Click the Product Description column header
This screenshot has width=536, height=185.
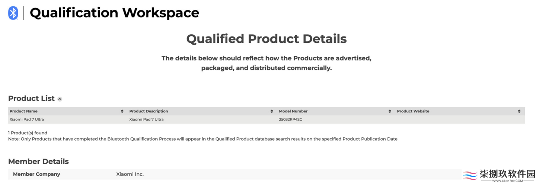pos(149,111)
